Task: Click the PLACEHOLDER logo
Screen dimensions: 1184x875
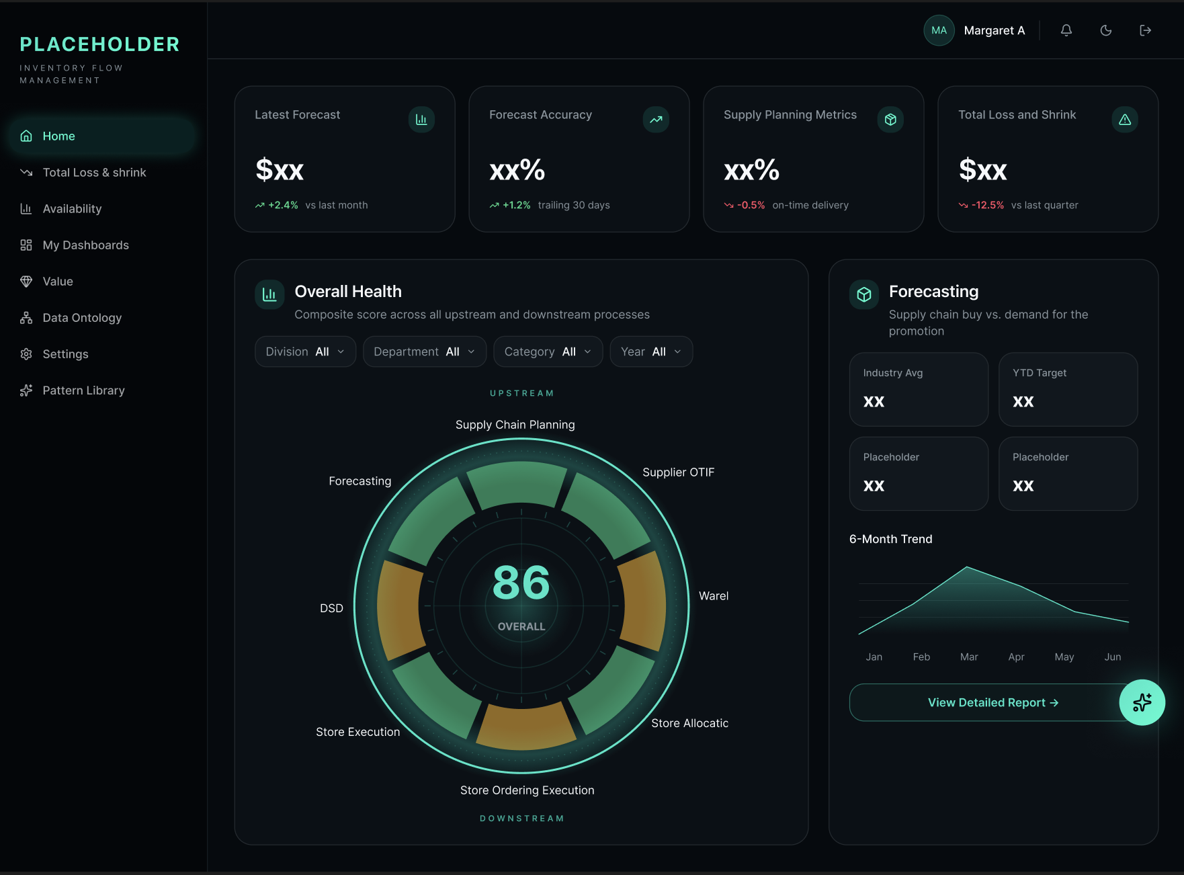Action: click(x=99, y=44)
